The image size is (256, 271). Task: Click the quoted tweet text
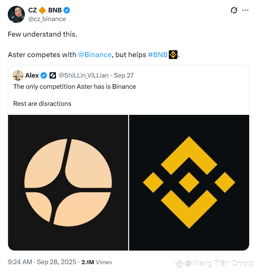coord(74,87)
